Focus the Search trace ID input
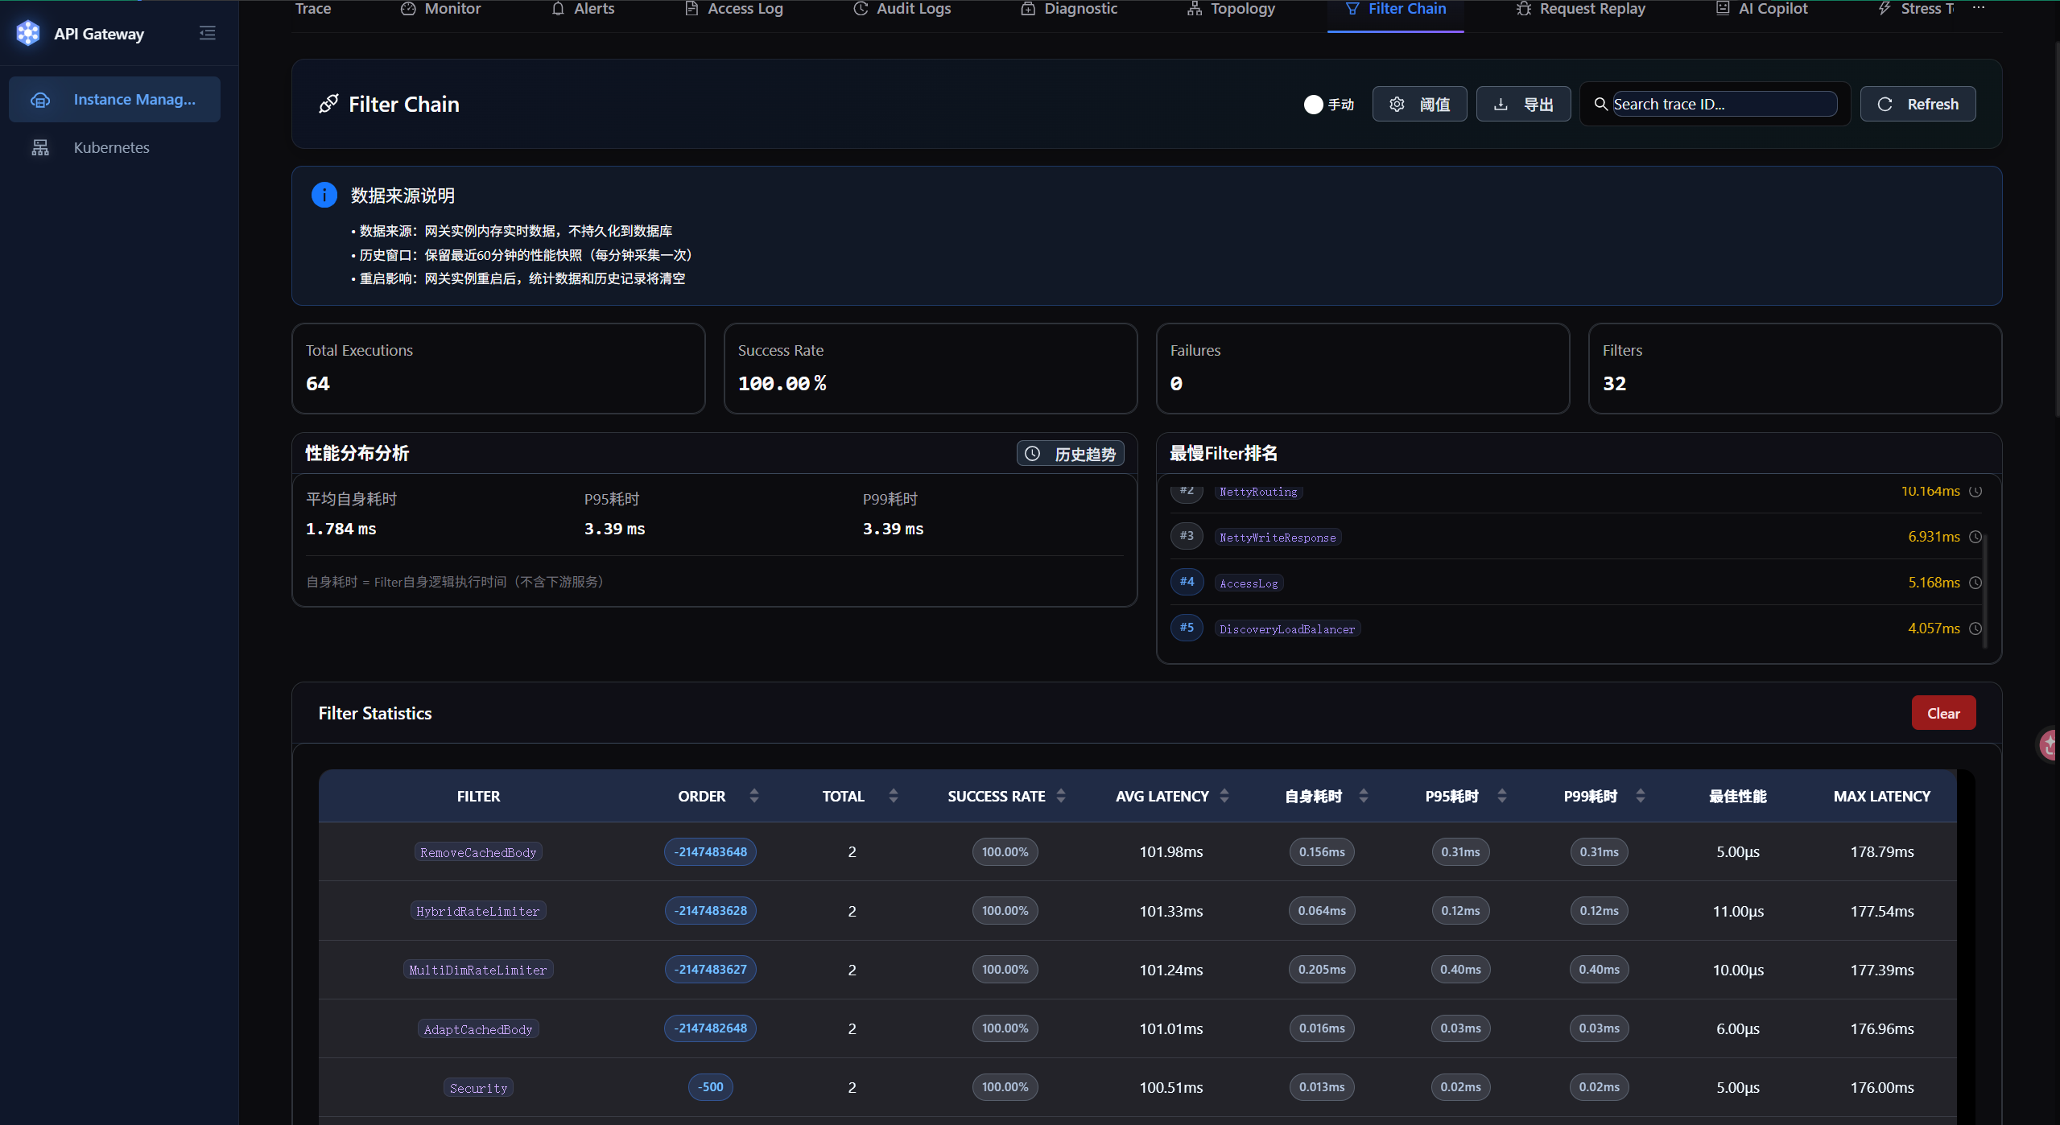 (1725, 105)
